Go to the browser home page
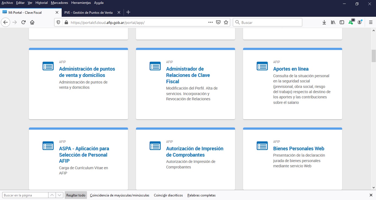 pos(32,23)
